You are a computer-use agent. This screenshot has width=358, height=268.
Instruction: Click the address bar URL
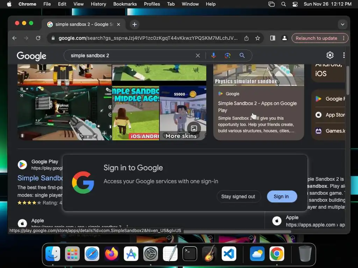148,38
